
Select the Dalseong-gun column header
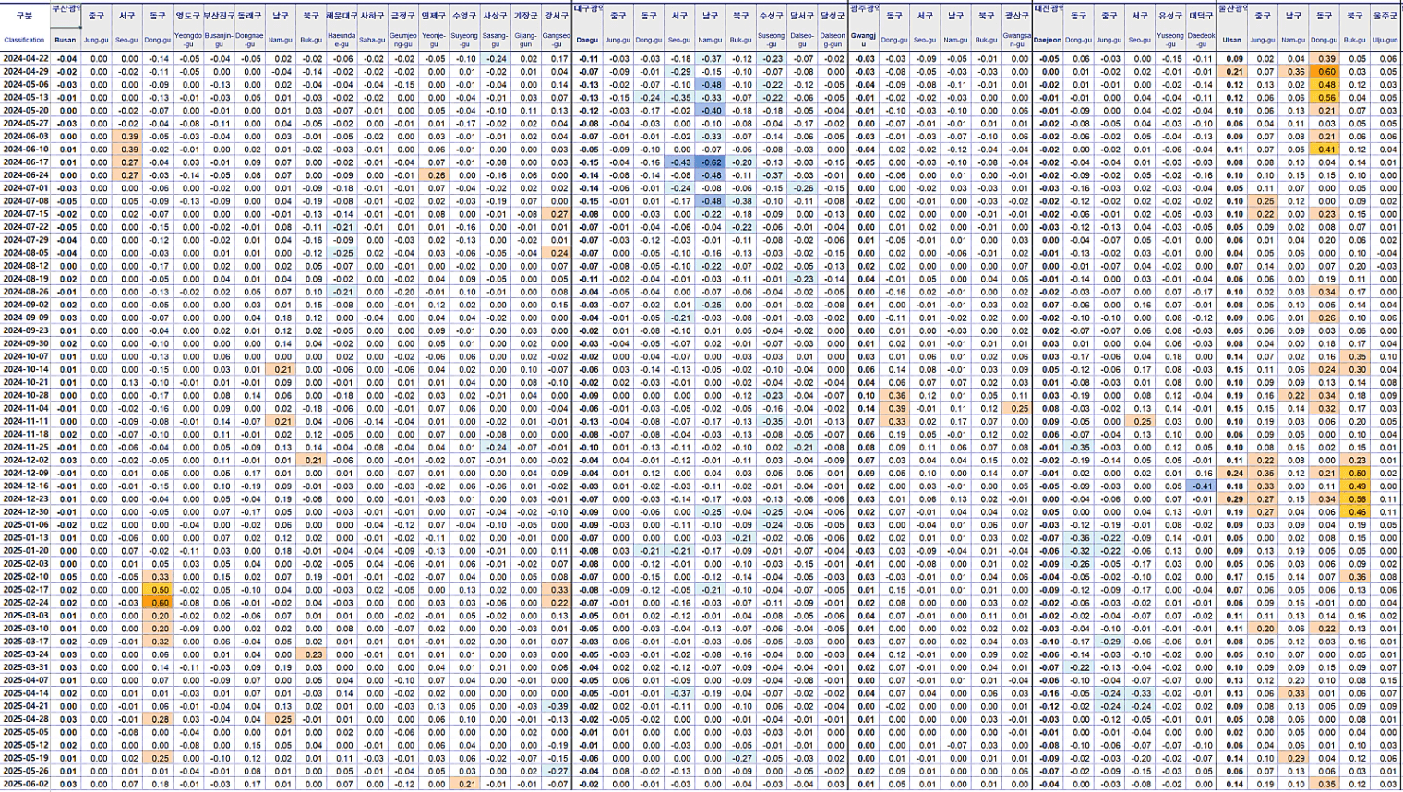point(833,40)
